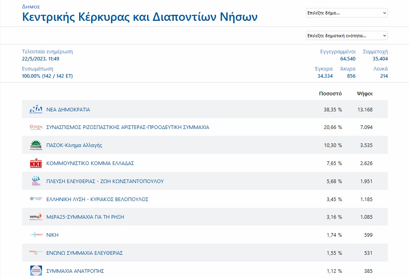Click the Συμμαχία Ανατροπής logo
Image resolution: width=409 pixels, height=278 pixels.
pyautogui.click(x=36, y=271)
